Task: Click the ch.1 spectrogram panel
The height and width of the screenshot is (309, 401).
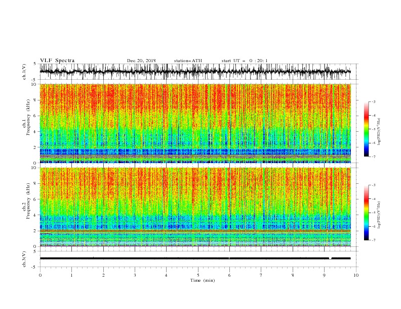Action: click(x=195, y=123)
